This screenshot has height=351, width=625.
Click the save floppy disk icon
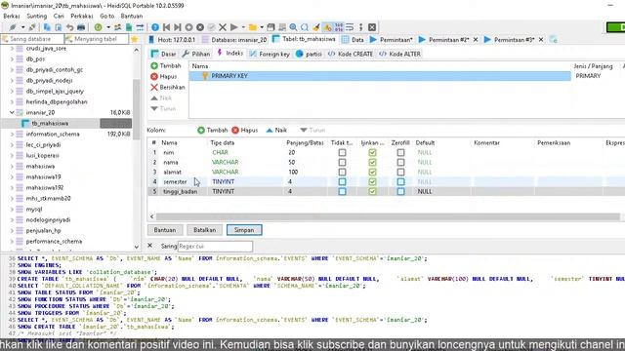pos(271,27)
